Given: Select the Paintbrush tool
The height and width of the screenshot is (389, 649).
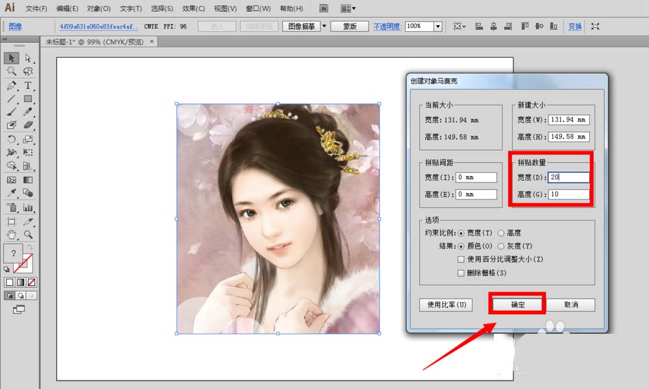Looking at the screenshot, I should tap(12, 112).
